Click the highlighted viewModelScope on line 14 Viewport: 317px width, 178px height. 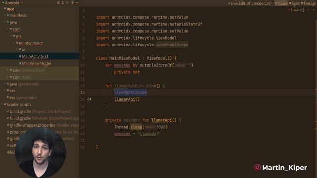point(130,92)
